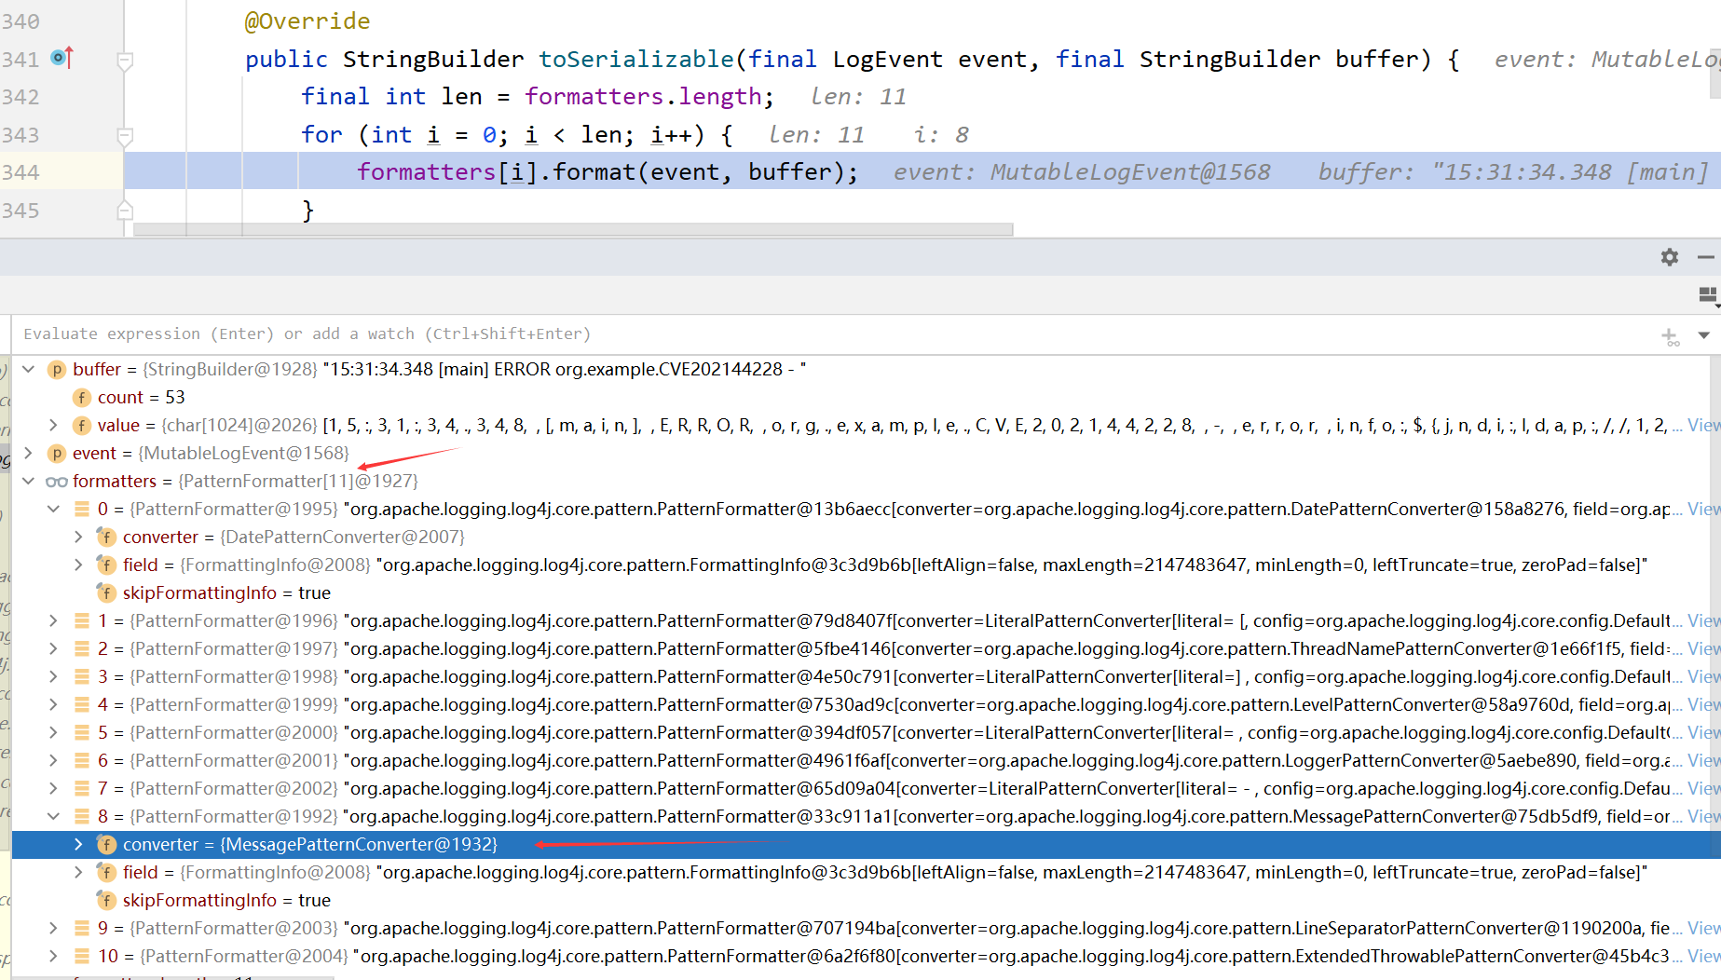Click watch glasses icon beside formatters
Screen dimensions: 1721x980
[57, 482]
